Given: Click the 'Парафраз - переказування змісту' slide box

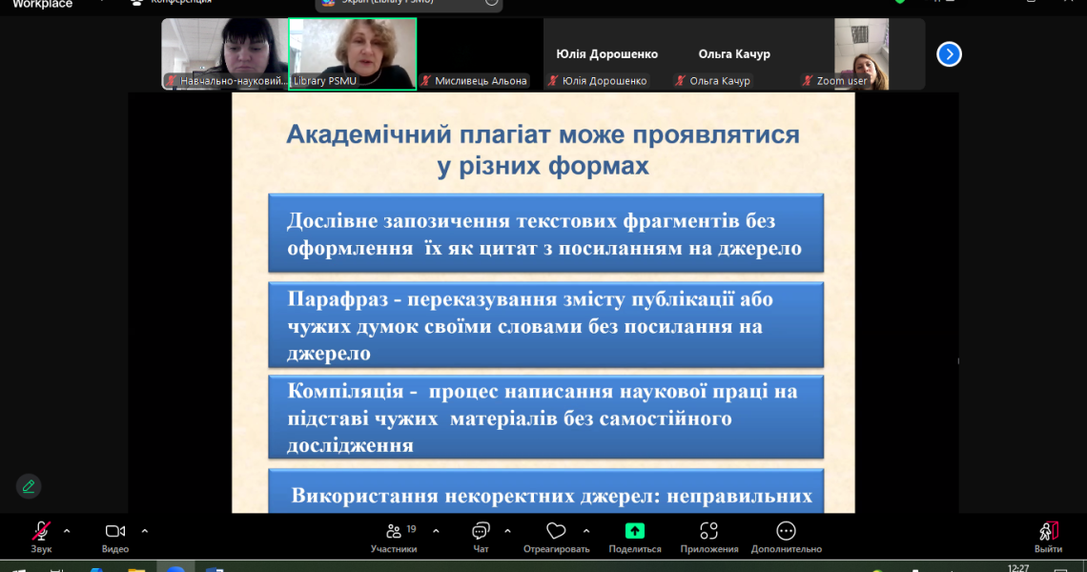Looking at the screenshot, I should pos(546,324).
